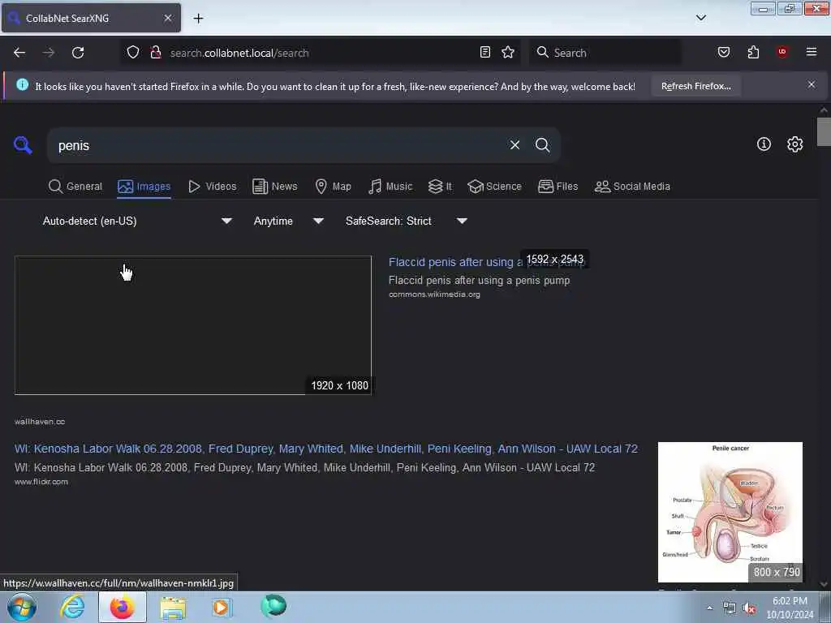
Task: Open the site security padlock icon
Action: click(155, 52)
